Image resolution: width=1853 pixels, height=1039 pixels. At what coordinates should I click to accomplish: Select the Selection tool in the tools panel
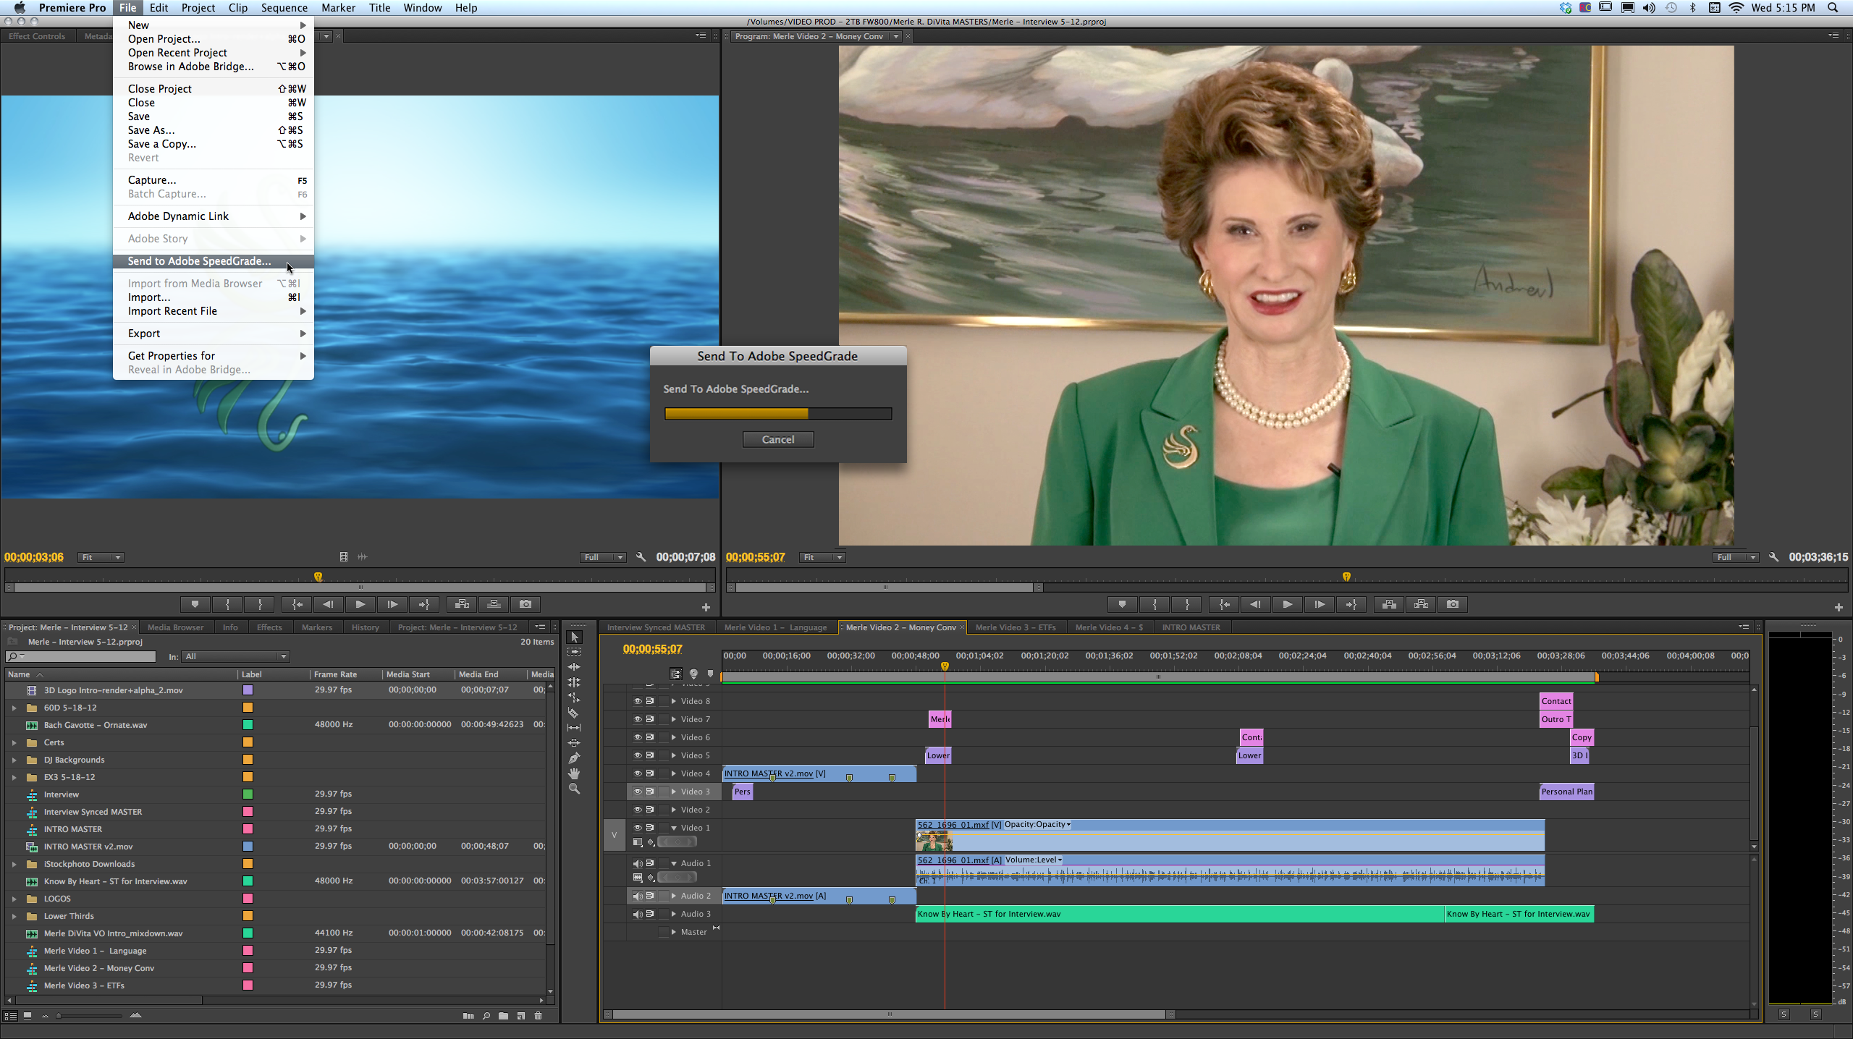click(574, 637)
